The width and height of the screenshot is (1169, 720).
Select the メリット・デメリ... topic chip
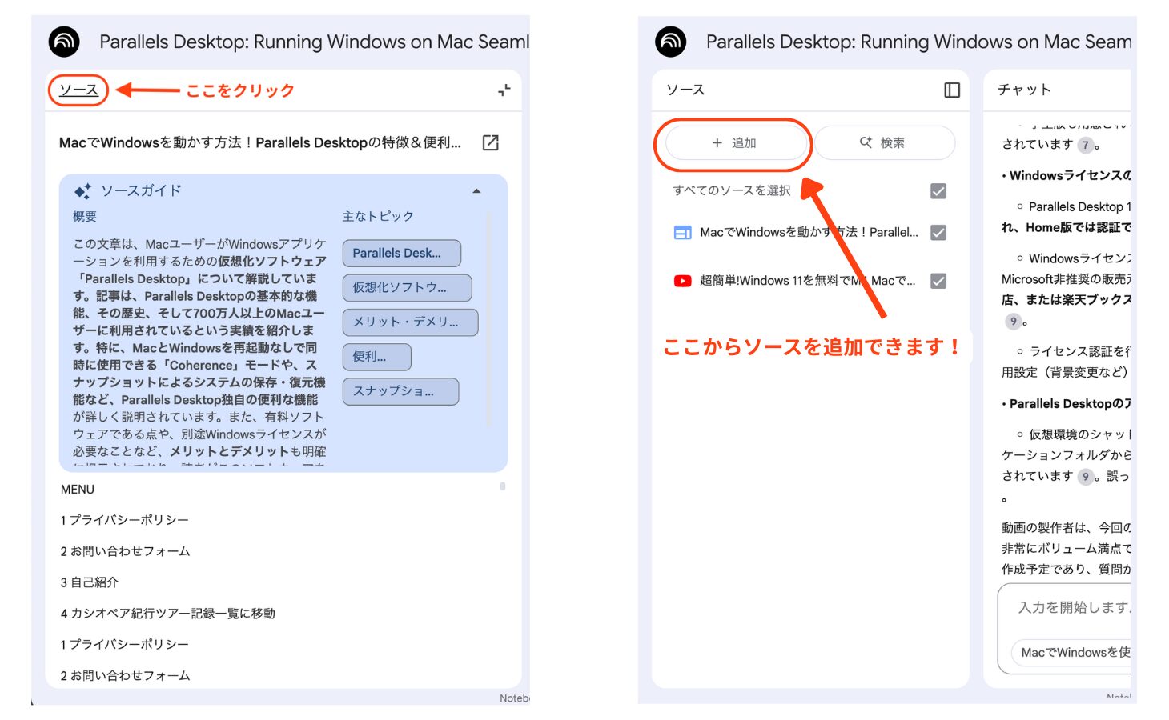[410, 322]
